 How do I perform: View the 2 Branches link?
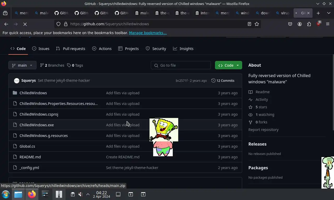click(52, 65)
